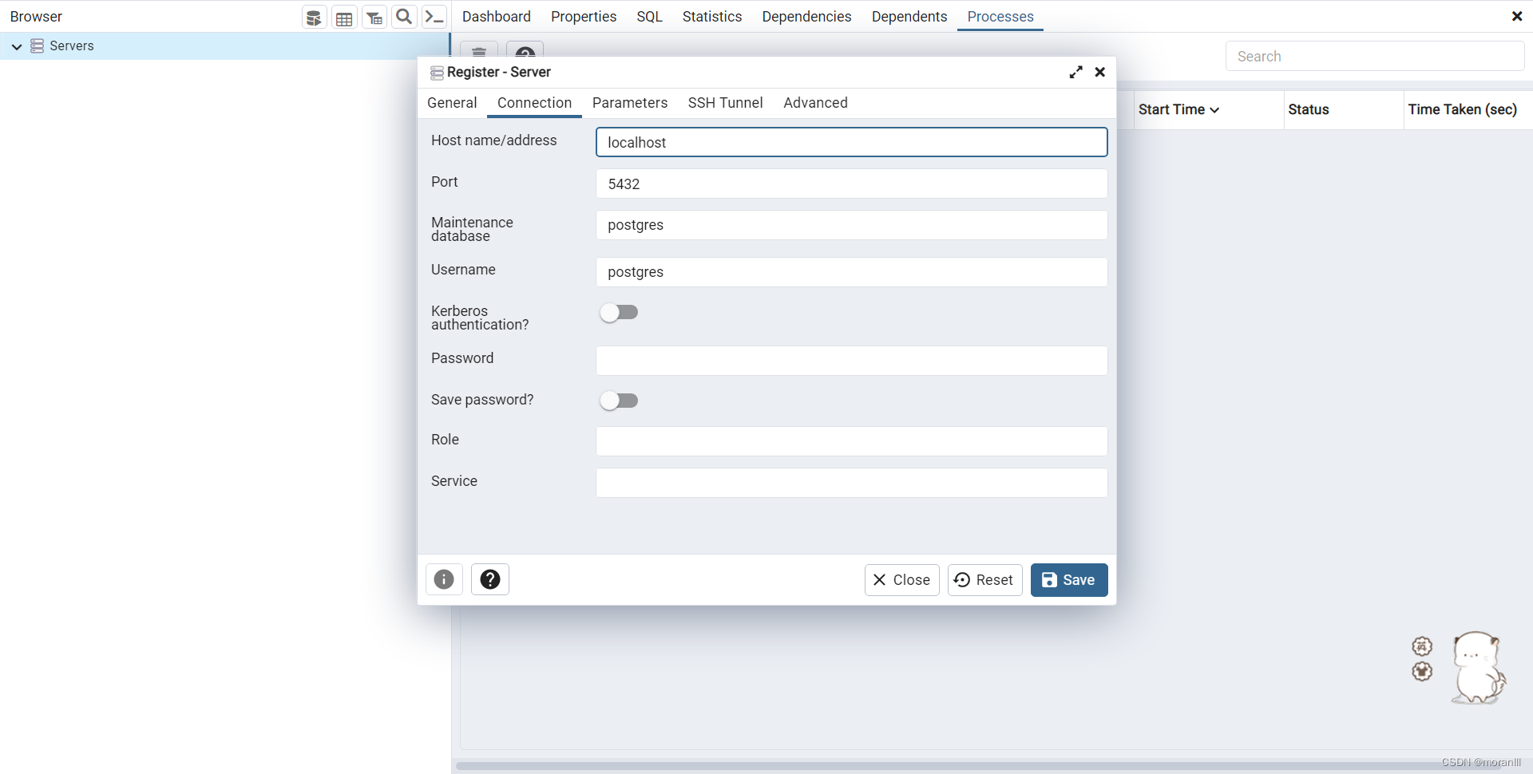Click the Browser panel title

[36, 17]
